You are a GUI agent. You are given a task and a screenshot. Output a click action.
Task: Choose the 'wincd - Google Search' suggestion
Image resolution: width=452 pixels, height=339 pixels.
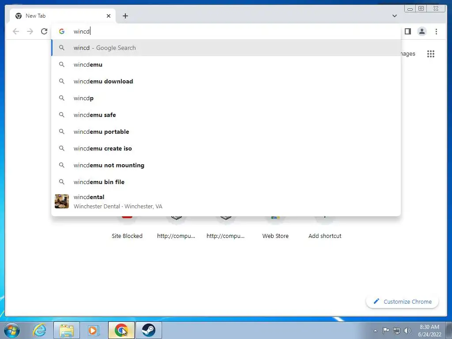coord(226,48)
